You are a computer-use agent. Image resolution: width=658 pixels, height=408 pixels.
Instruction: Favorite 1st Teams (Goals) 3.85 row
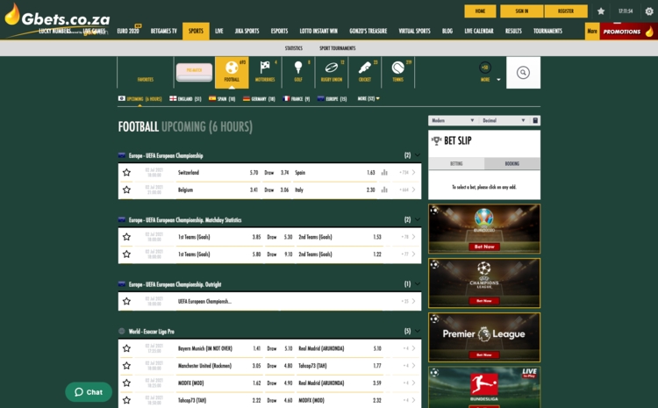(126, 237)
